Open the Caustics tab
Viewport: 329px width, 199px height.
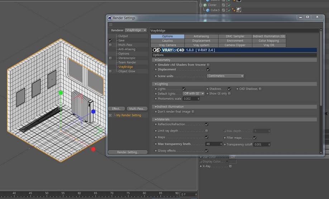tap(167, 41)
